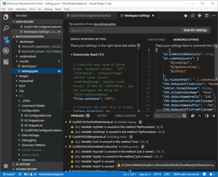Switch to the DEBUG CONSOLE tab

point(126,116)
